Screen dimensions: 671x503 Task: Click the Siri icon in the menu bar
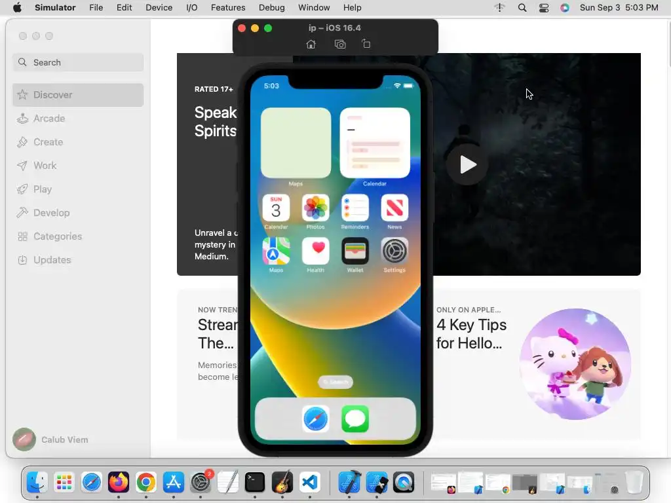click(565, 8)
